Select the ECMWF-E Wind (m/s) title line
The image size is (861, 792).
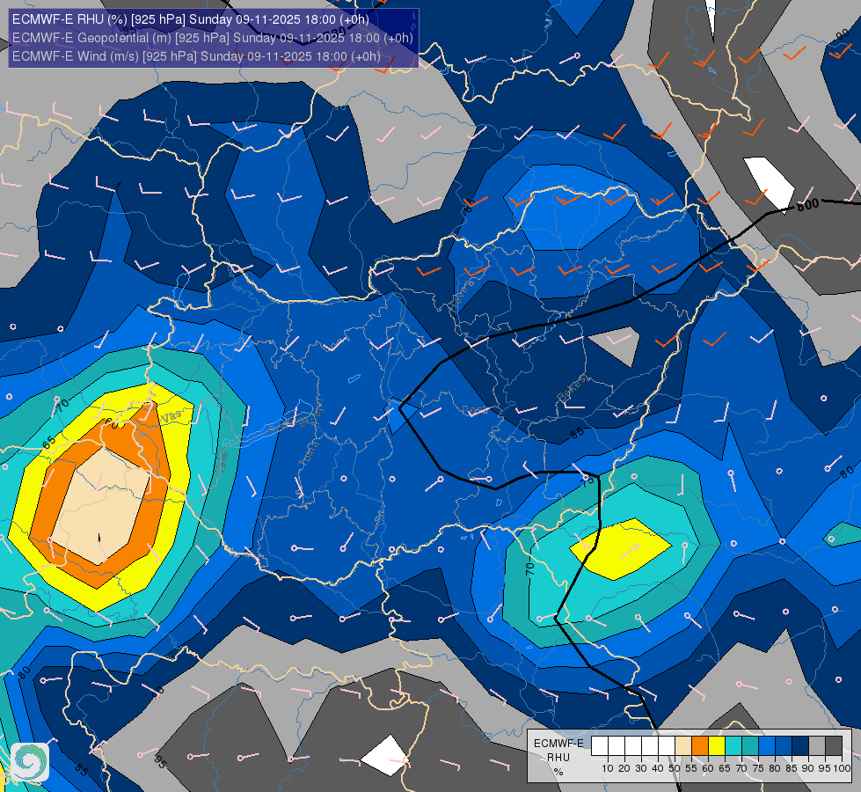[196, 56]
